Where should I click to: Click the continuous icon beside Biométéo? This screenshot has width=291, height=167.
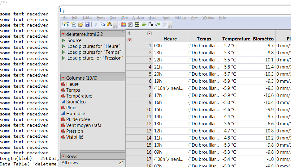63,102
